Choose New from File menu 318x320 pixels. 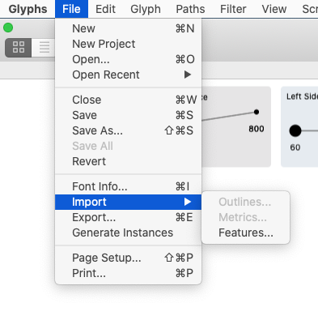pyautogui.click(x=128, y=28)
